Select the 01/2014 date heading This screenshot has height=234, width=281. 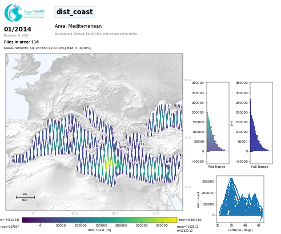(18, 29)
